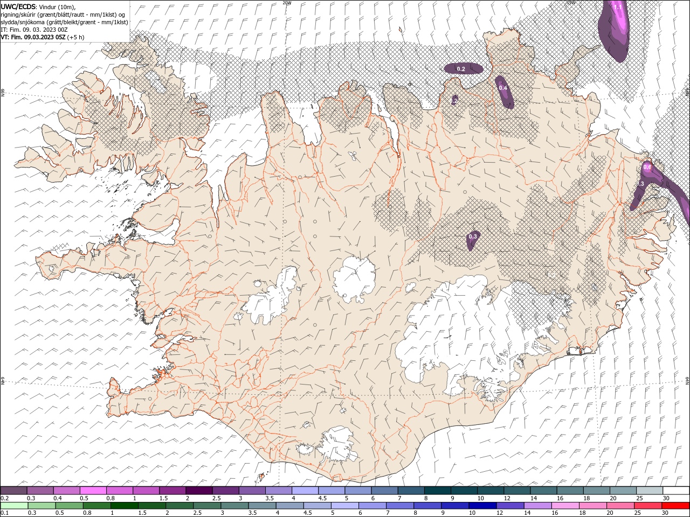This screenshot has width=690, height=517.
Task: Select the dark teal 8 mm snow swatch
Action: (438, 490)
